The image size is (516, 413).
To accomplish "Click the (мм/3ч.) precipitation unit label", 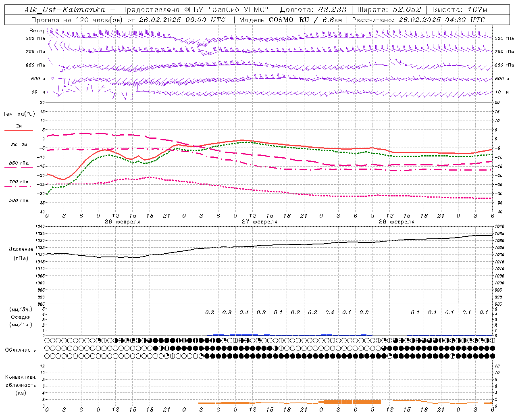I will tap(21, 309).
